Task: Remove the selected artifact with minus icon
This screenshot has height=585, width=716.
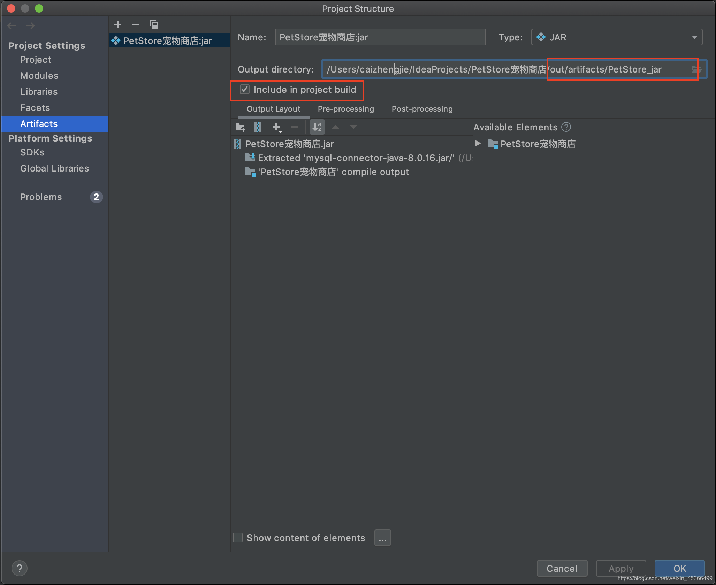Action: click(x=136, y=24)
